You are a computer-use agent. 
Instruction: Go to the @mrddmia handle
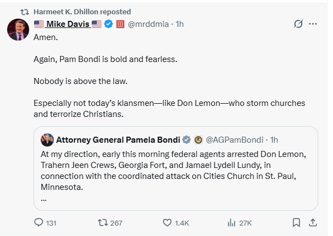(x=149, y=24)
